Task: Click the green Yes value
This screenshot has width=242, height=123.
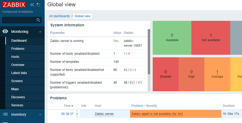Action: pos(116,41)
